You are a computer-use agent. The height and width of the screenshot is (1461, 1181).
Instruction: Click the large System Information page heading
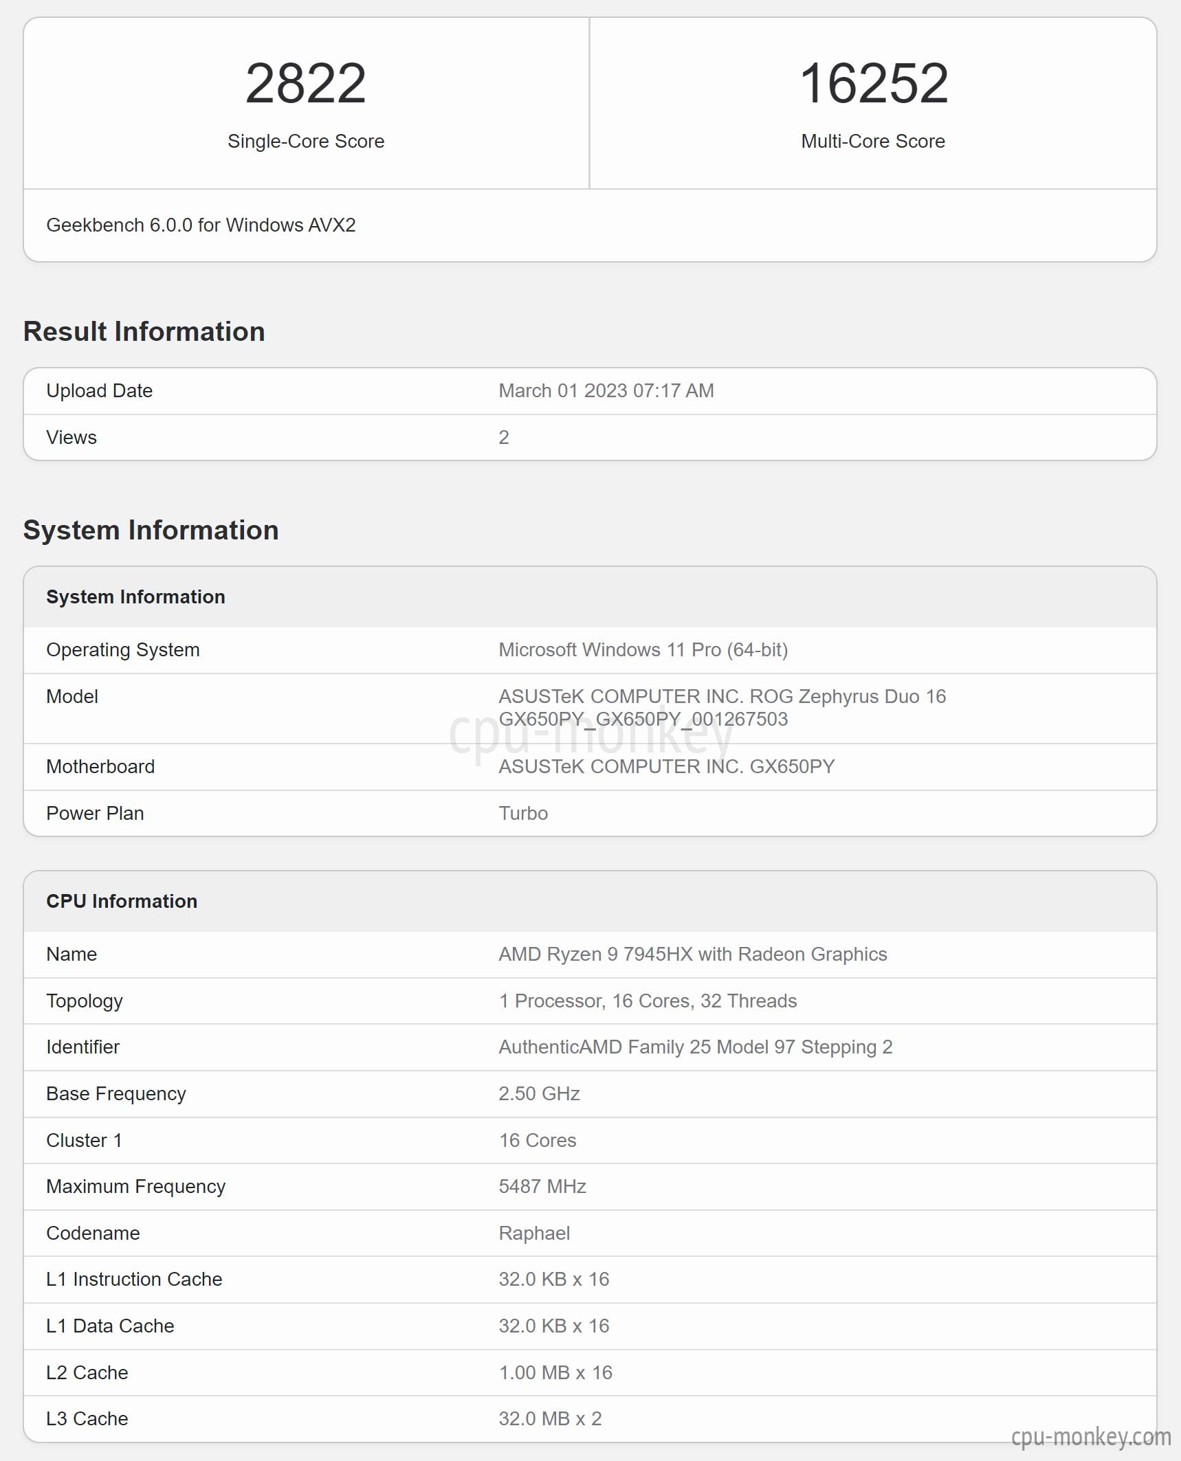click(151, 530)
